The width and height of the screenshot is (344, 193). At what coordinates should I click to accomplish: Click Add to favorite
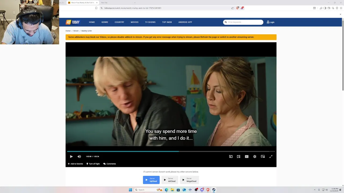tap(75, 164)
